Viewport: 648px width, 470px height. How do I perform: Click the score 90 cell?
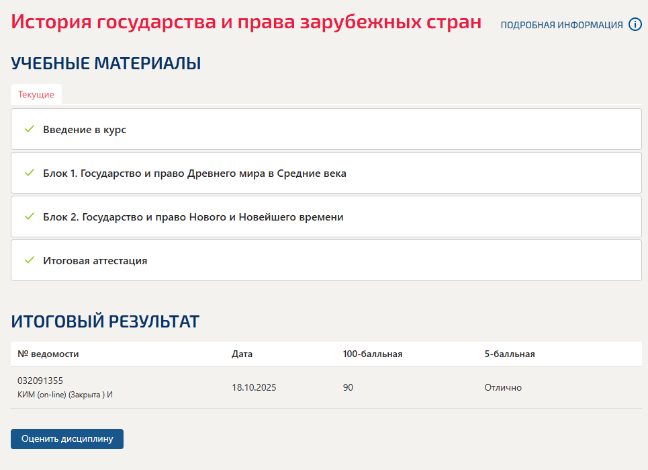click(348, 388)
